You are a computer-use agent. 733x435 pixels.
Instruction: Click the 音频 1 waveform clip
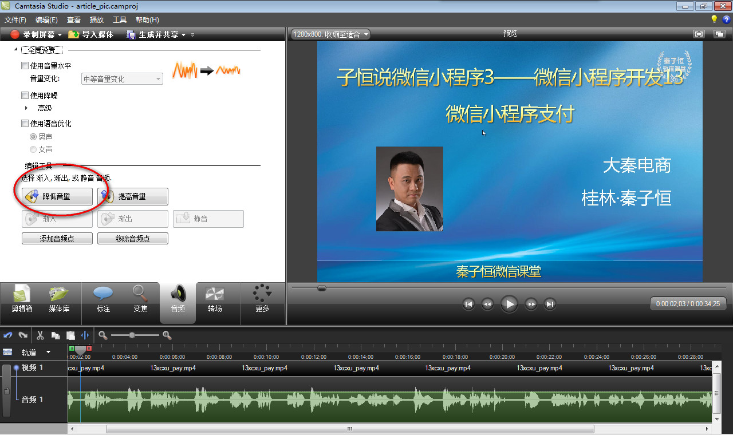point(389,400)
